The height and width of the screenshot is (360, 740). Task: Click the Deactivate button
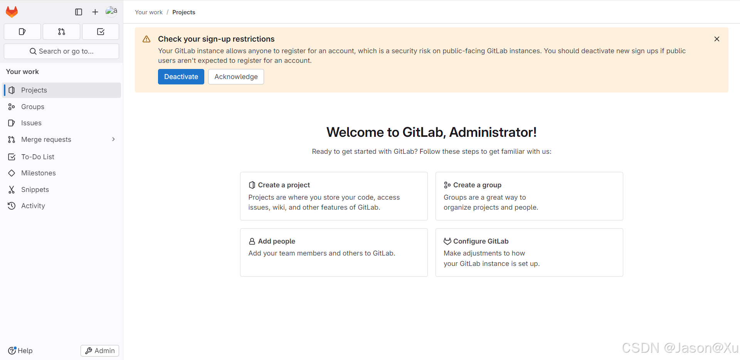181,77
